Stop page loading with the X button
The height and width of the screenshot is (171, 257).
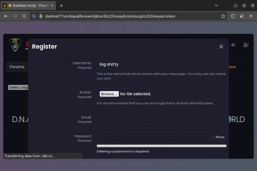point(24,16)
